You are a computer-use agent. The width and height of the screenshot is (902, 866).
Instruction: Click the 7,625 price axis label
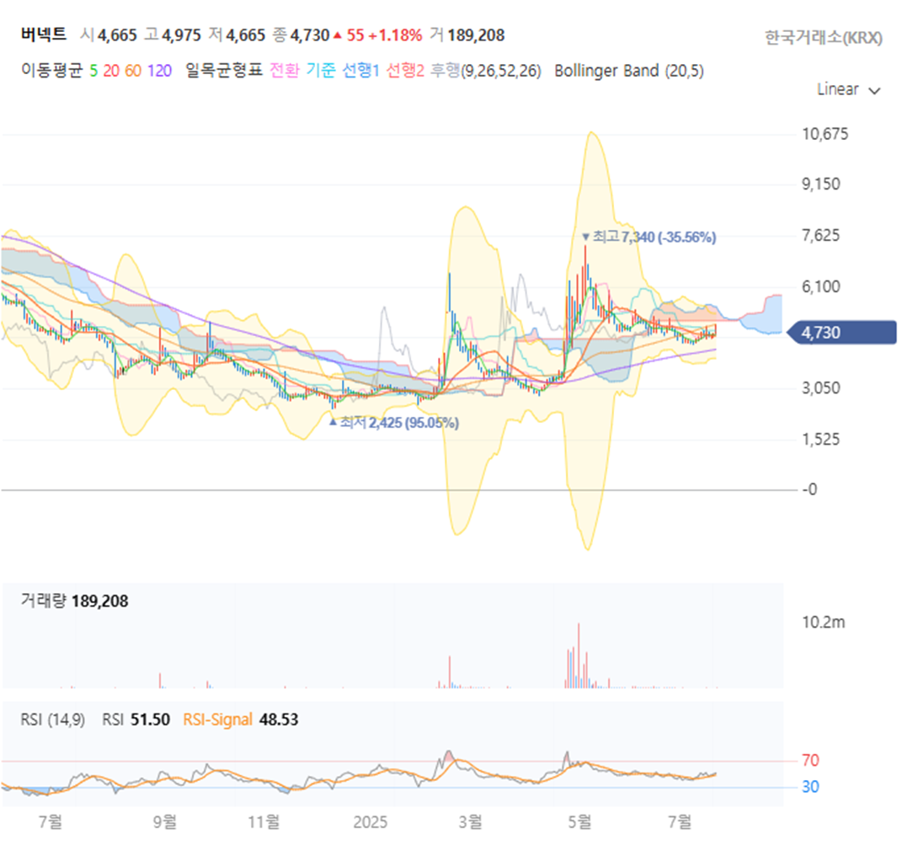(821, 235)
